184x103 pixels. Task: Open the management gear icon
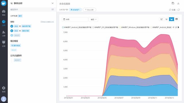pos(4,88)
